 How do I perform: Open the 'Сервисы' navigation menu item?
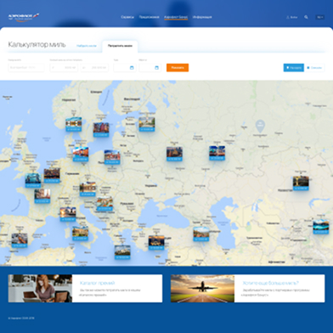pyautogui.click(x=127, y=17)
